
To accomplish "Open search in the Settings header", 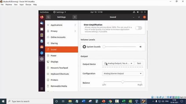I will click(x=48, y=17).
